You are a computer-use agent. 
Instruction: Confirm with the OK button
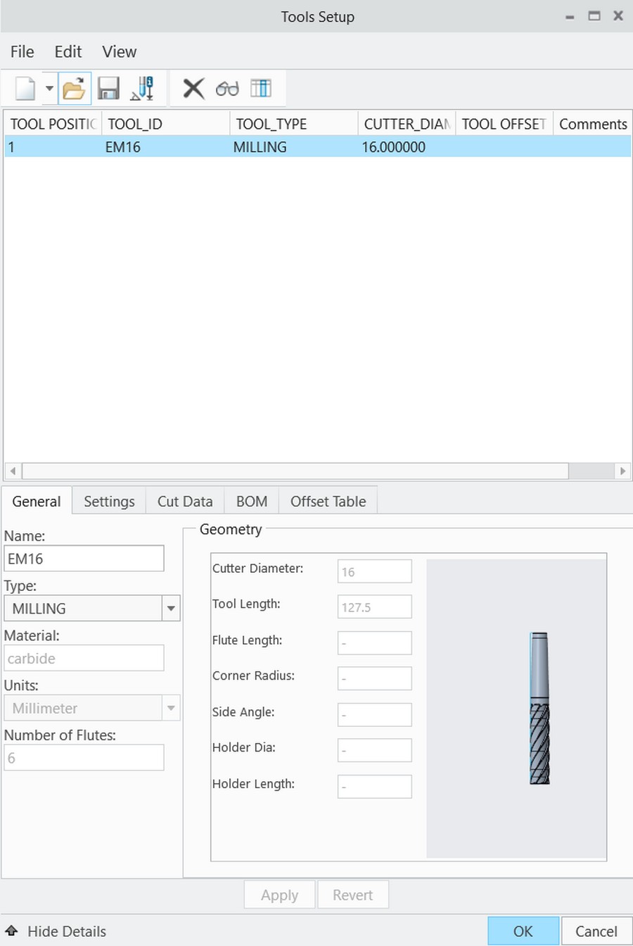click(x=523, y=931)
